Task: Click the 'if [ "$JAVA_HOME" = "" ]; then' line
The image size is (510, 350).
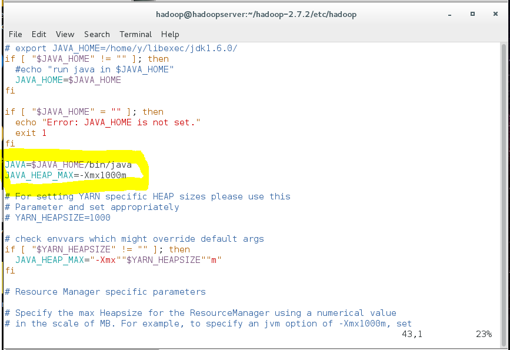Action: (x=84, y=112)
